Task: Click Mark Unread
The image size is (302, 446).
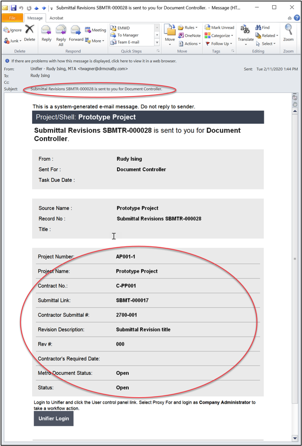Action: (x=219, y=27)
